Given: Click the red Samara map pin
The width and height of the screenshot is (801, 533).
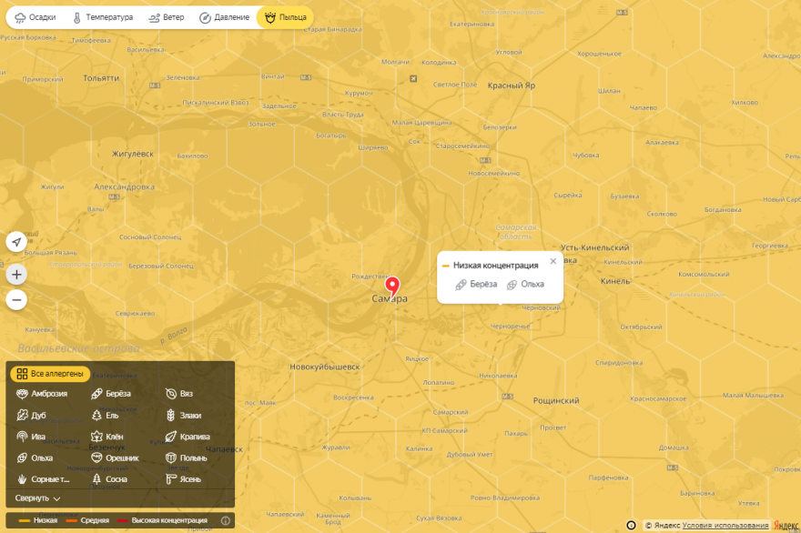Looking at the screenshot, I should pos(392,283).
